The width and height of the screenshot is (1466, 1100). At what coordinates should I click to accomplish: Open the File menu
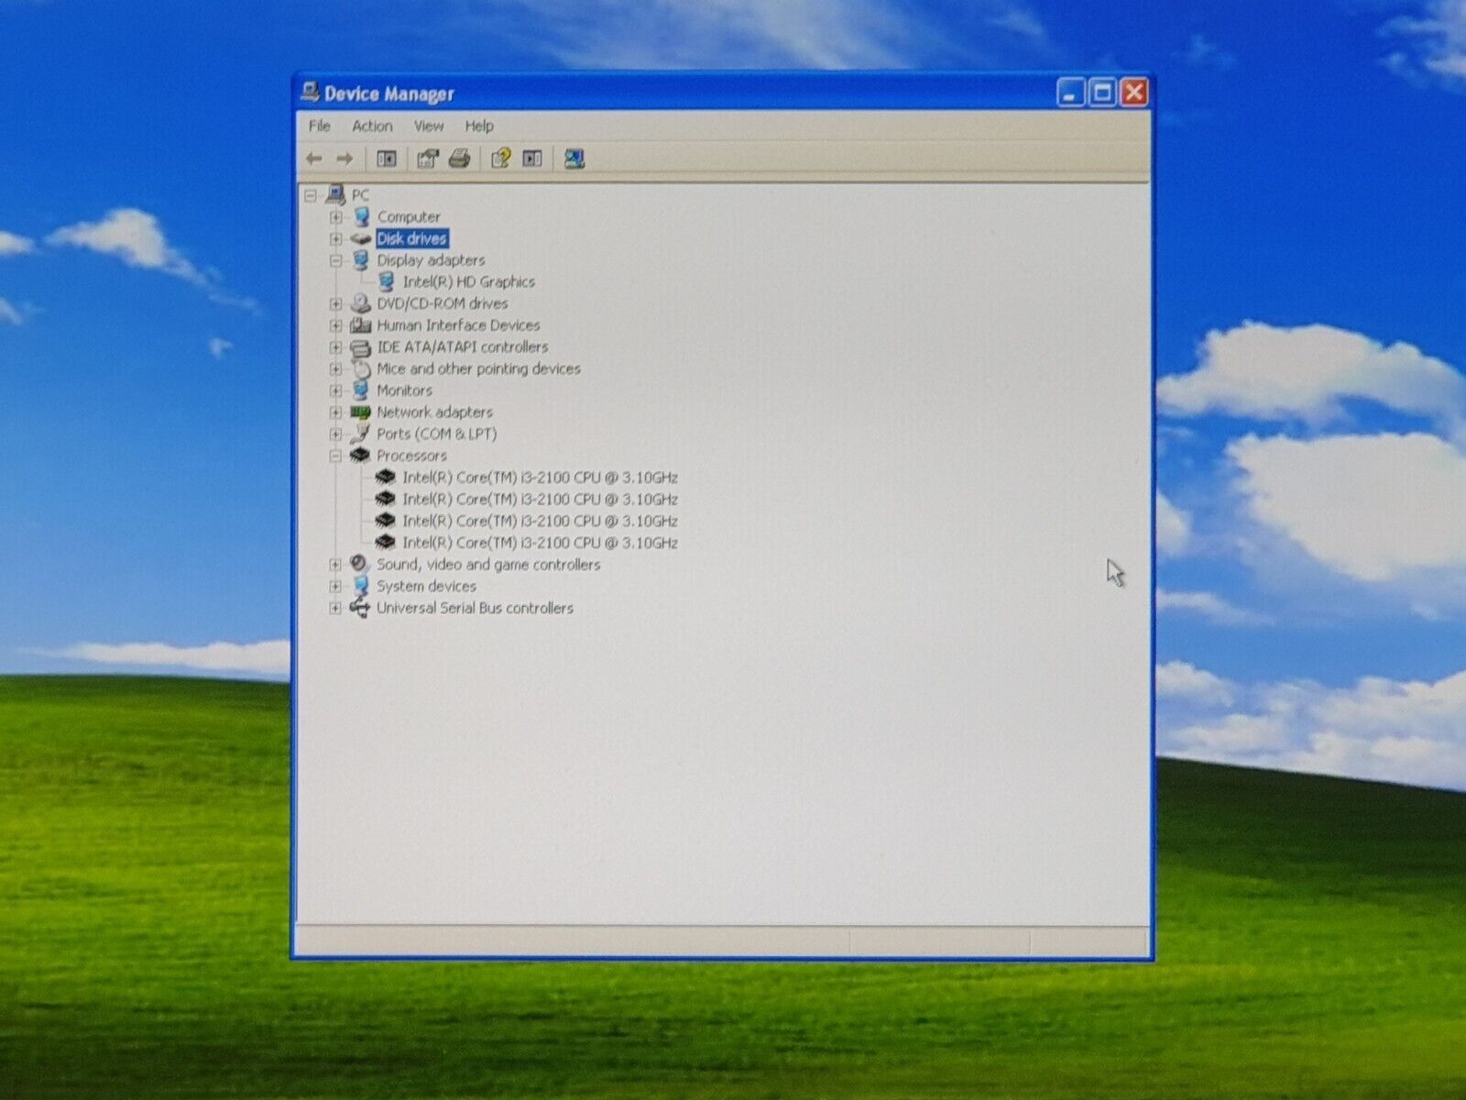tap(319, 126)
